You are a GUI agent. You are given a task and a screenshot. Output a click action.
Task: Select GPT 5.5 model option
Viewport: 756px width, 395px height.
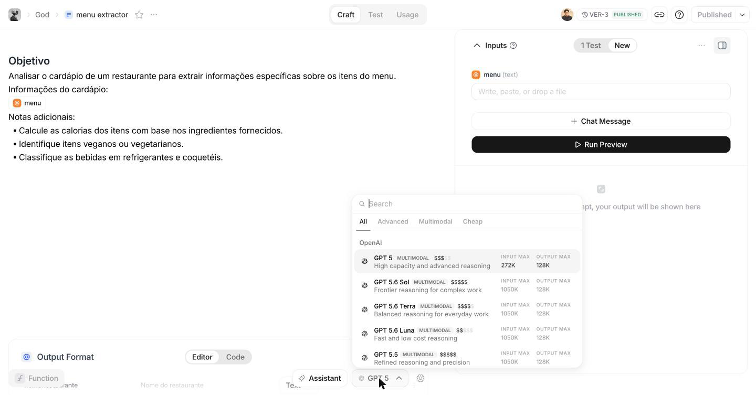tap(467, 358)
